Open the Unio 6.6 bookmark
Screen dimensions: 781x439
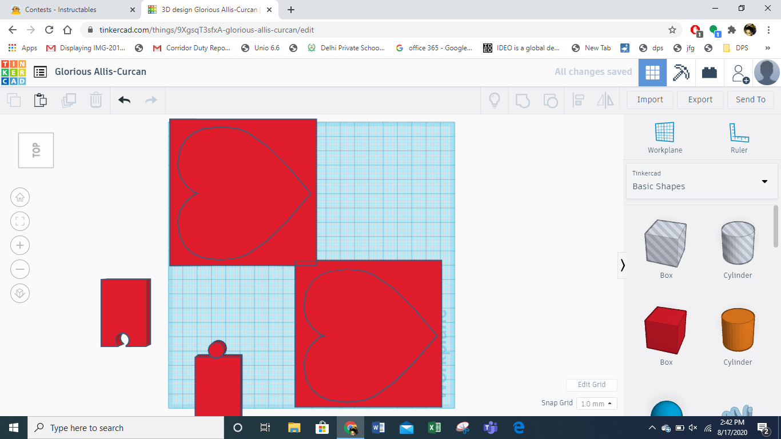[x=261, y=48]
